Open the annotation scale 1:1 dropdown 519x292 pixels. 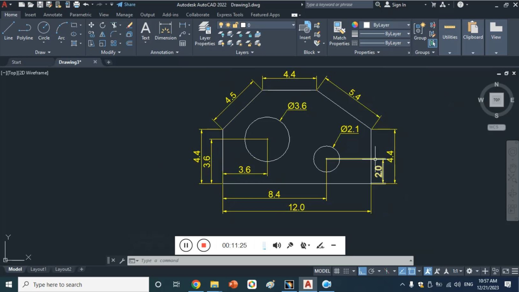tap(457, 271)
